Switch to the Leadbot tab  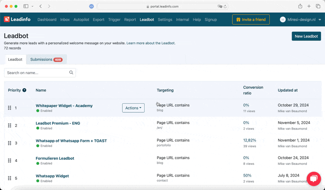[x=15, y=60]
